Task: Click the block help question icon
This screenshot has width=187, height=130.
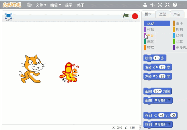Action: 175,5
